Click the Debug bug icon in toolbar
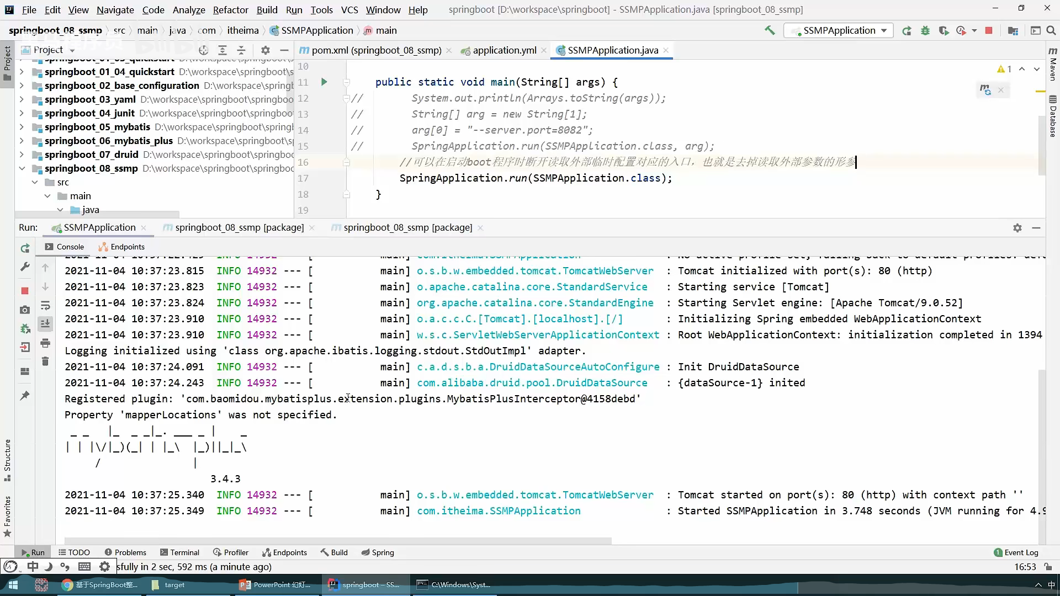 [x=925, y=31]
